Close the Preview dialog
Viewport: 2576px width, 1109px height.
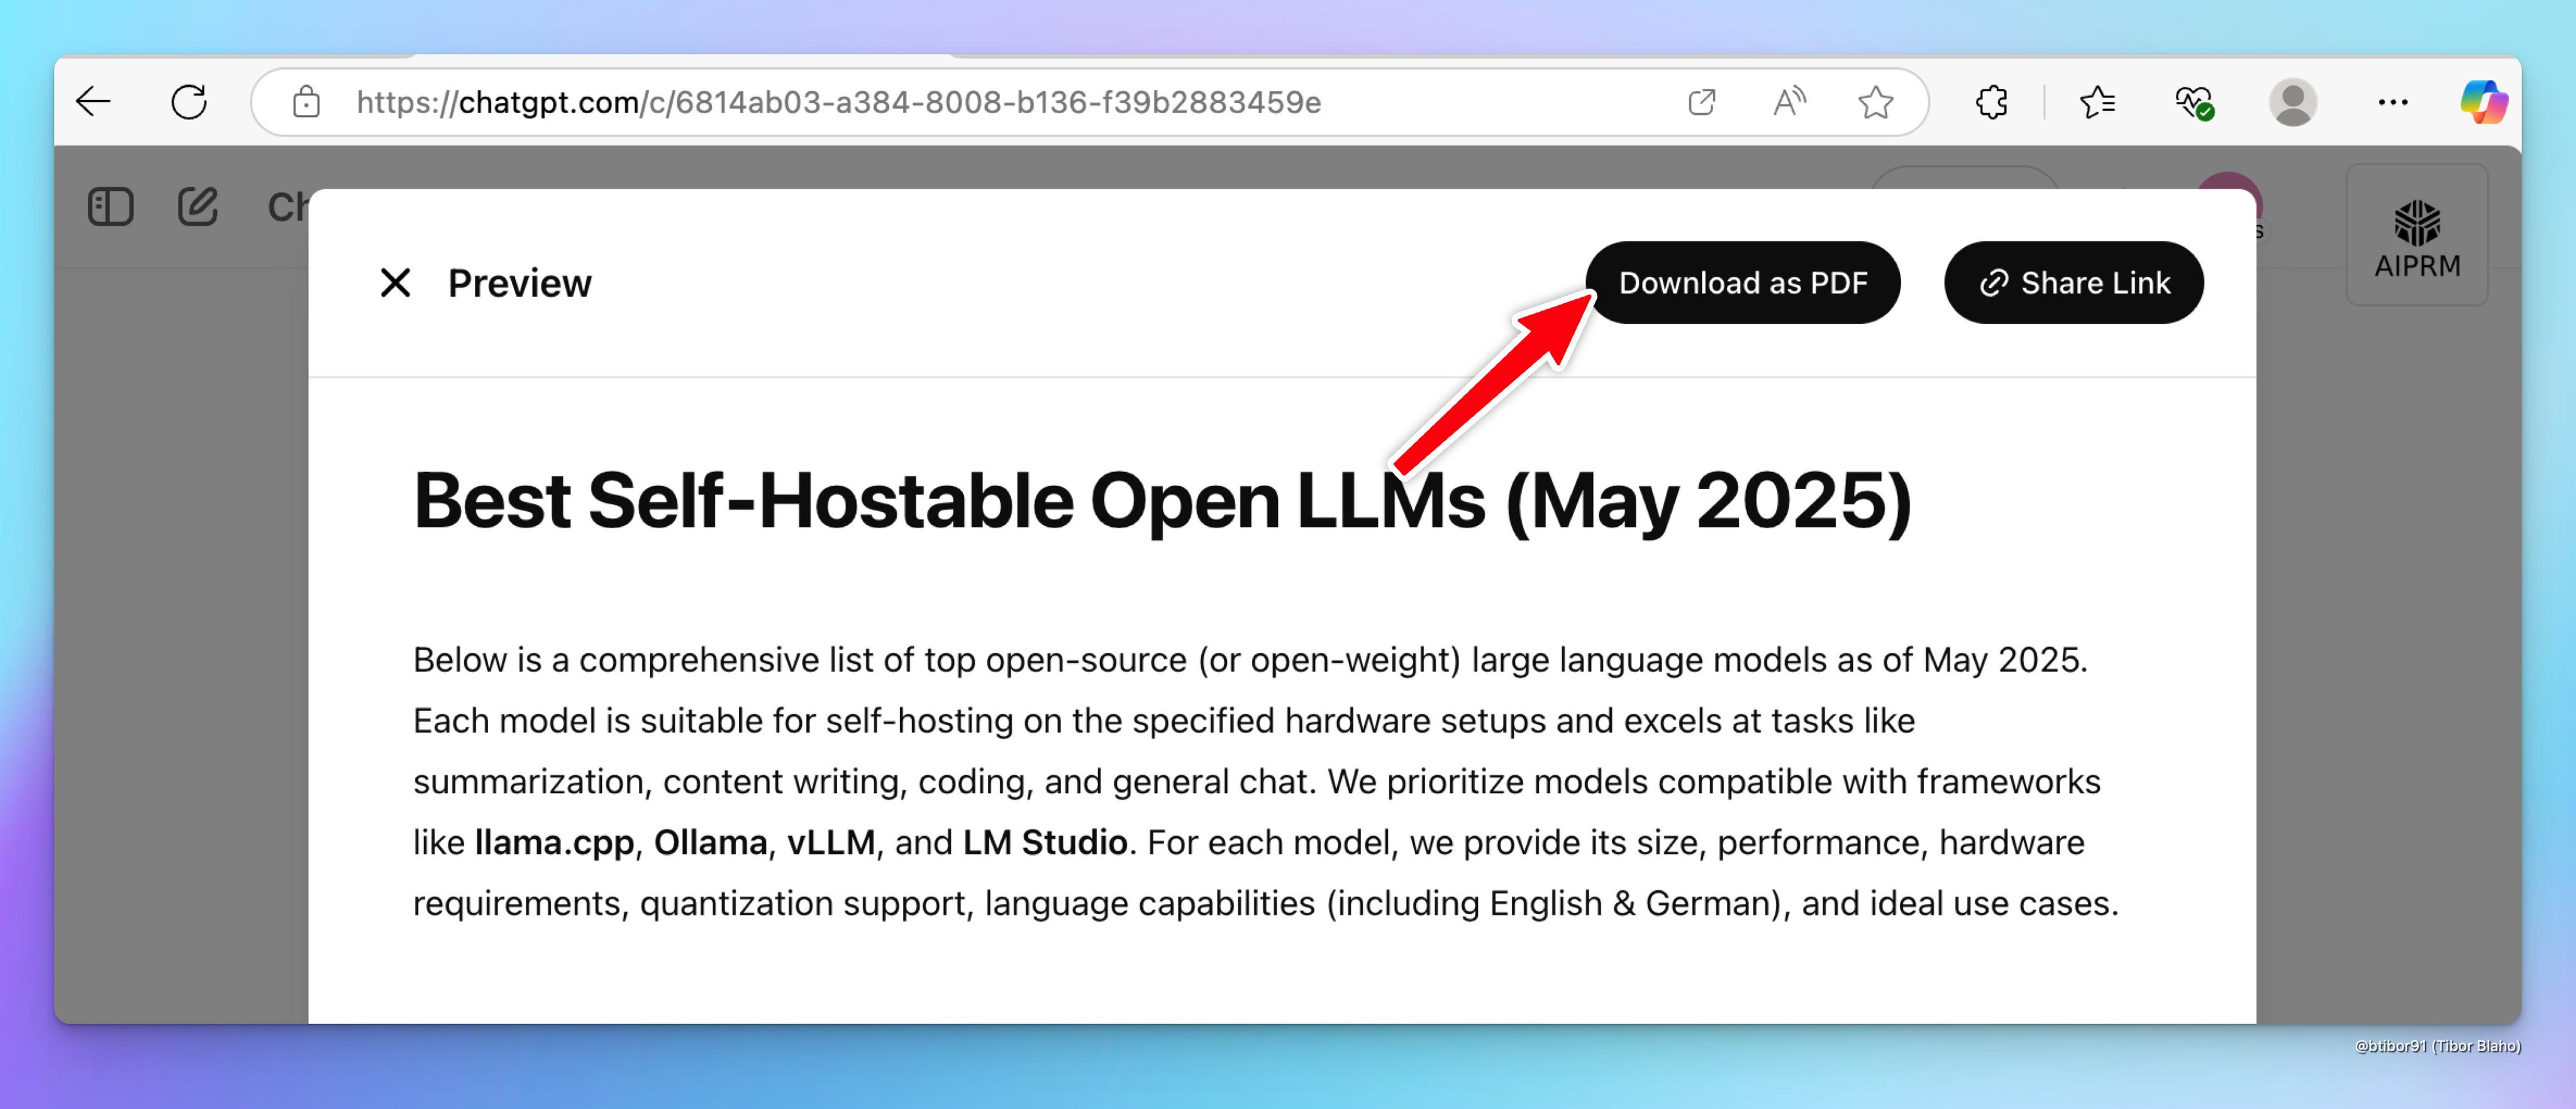click(x=396, y=283)
